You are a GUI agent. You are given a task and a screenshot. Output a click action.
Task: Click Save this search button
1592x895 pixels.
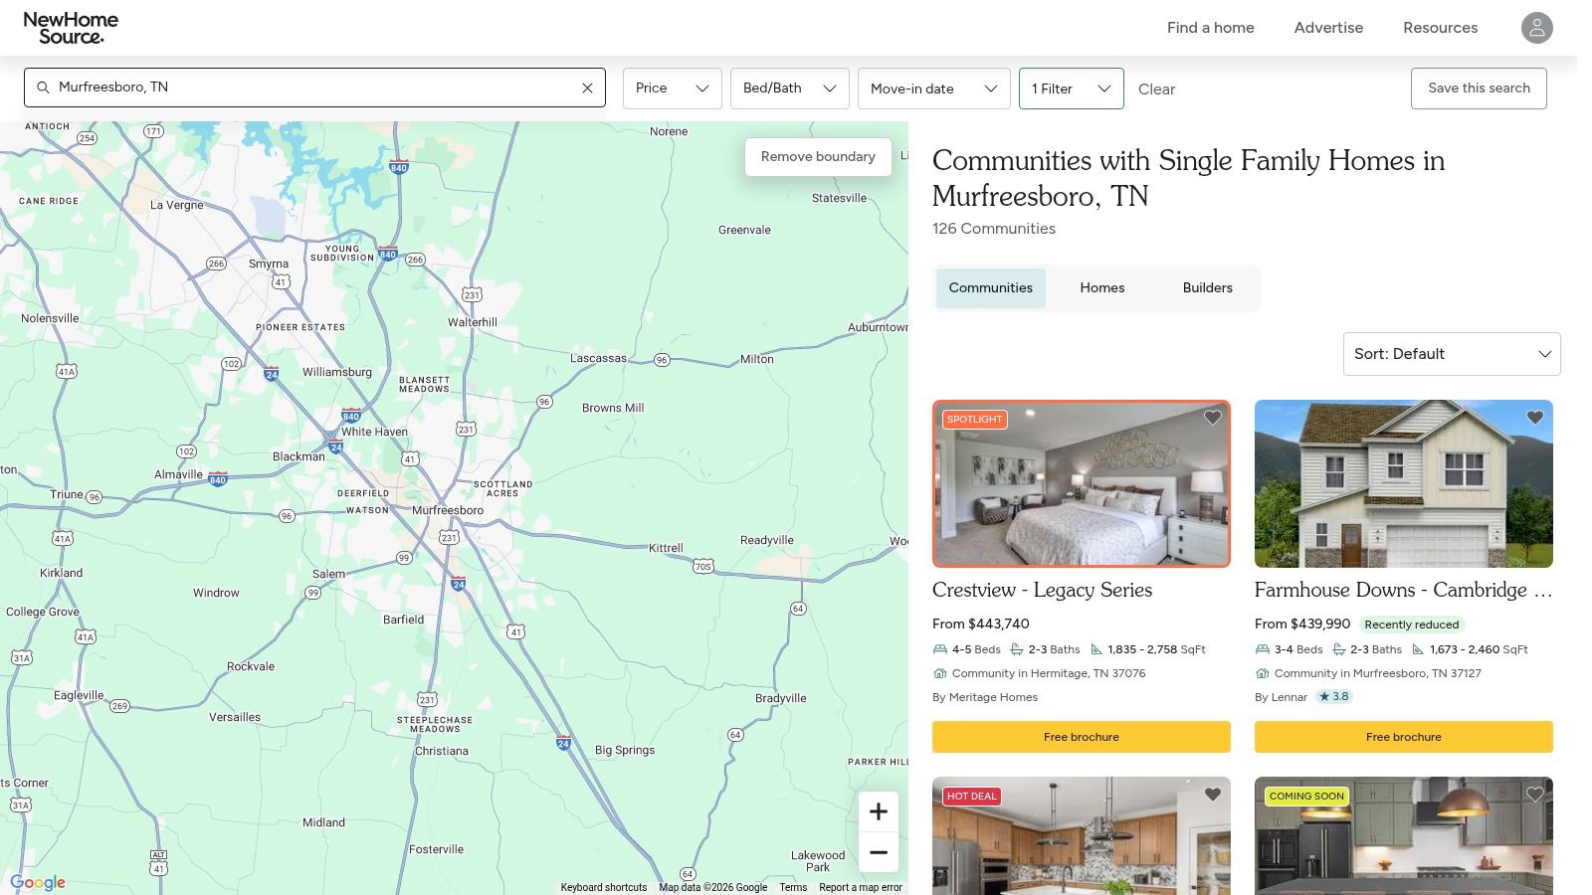point(1479,89)
